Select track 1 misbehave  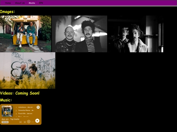tap(25, 107)
